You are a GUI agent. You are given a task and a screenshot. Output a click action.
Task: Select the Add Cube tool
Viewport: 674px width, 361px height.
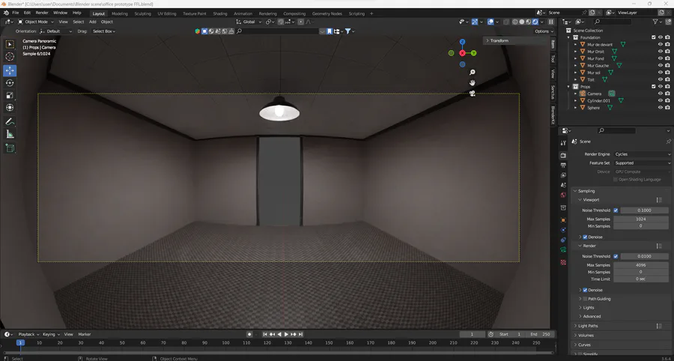coord(10,148)
